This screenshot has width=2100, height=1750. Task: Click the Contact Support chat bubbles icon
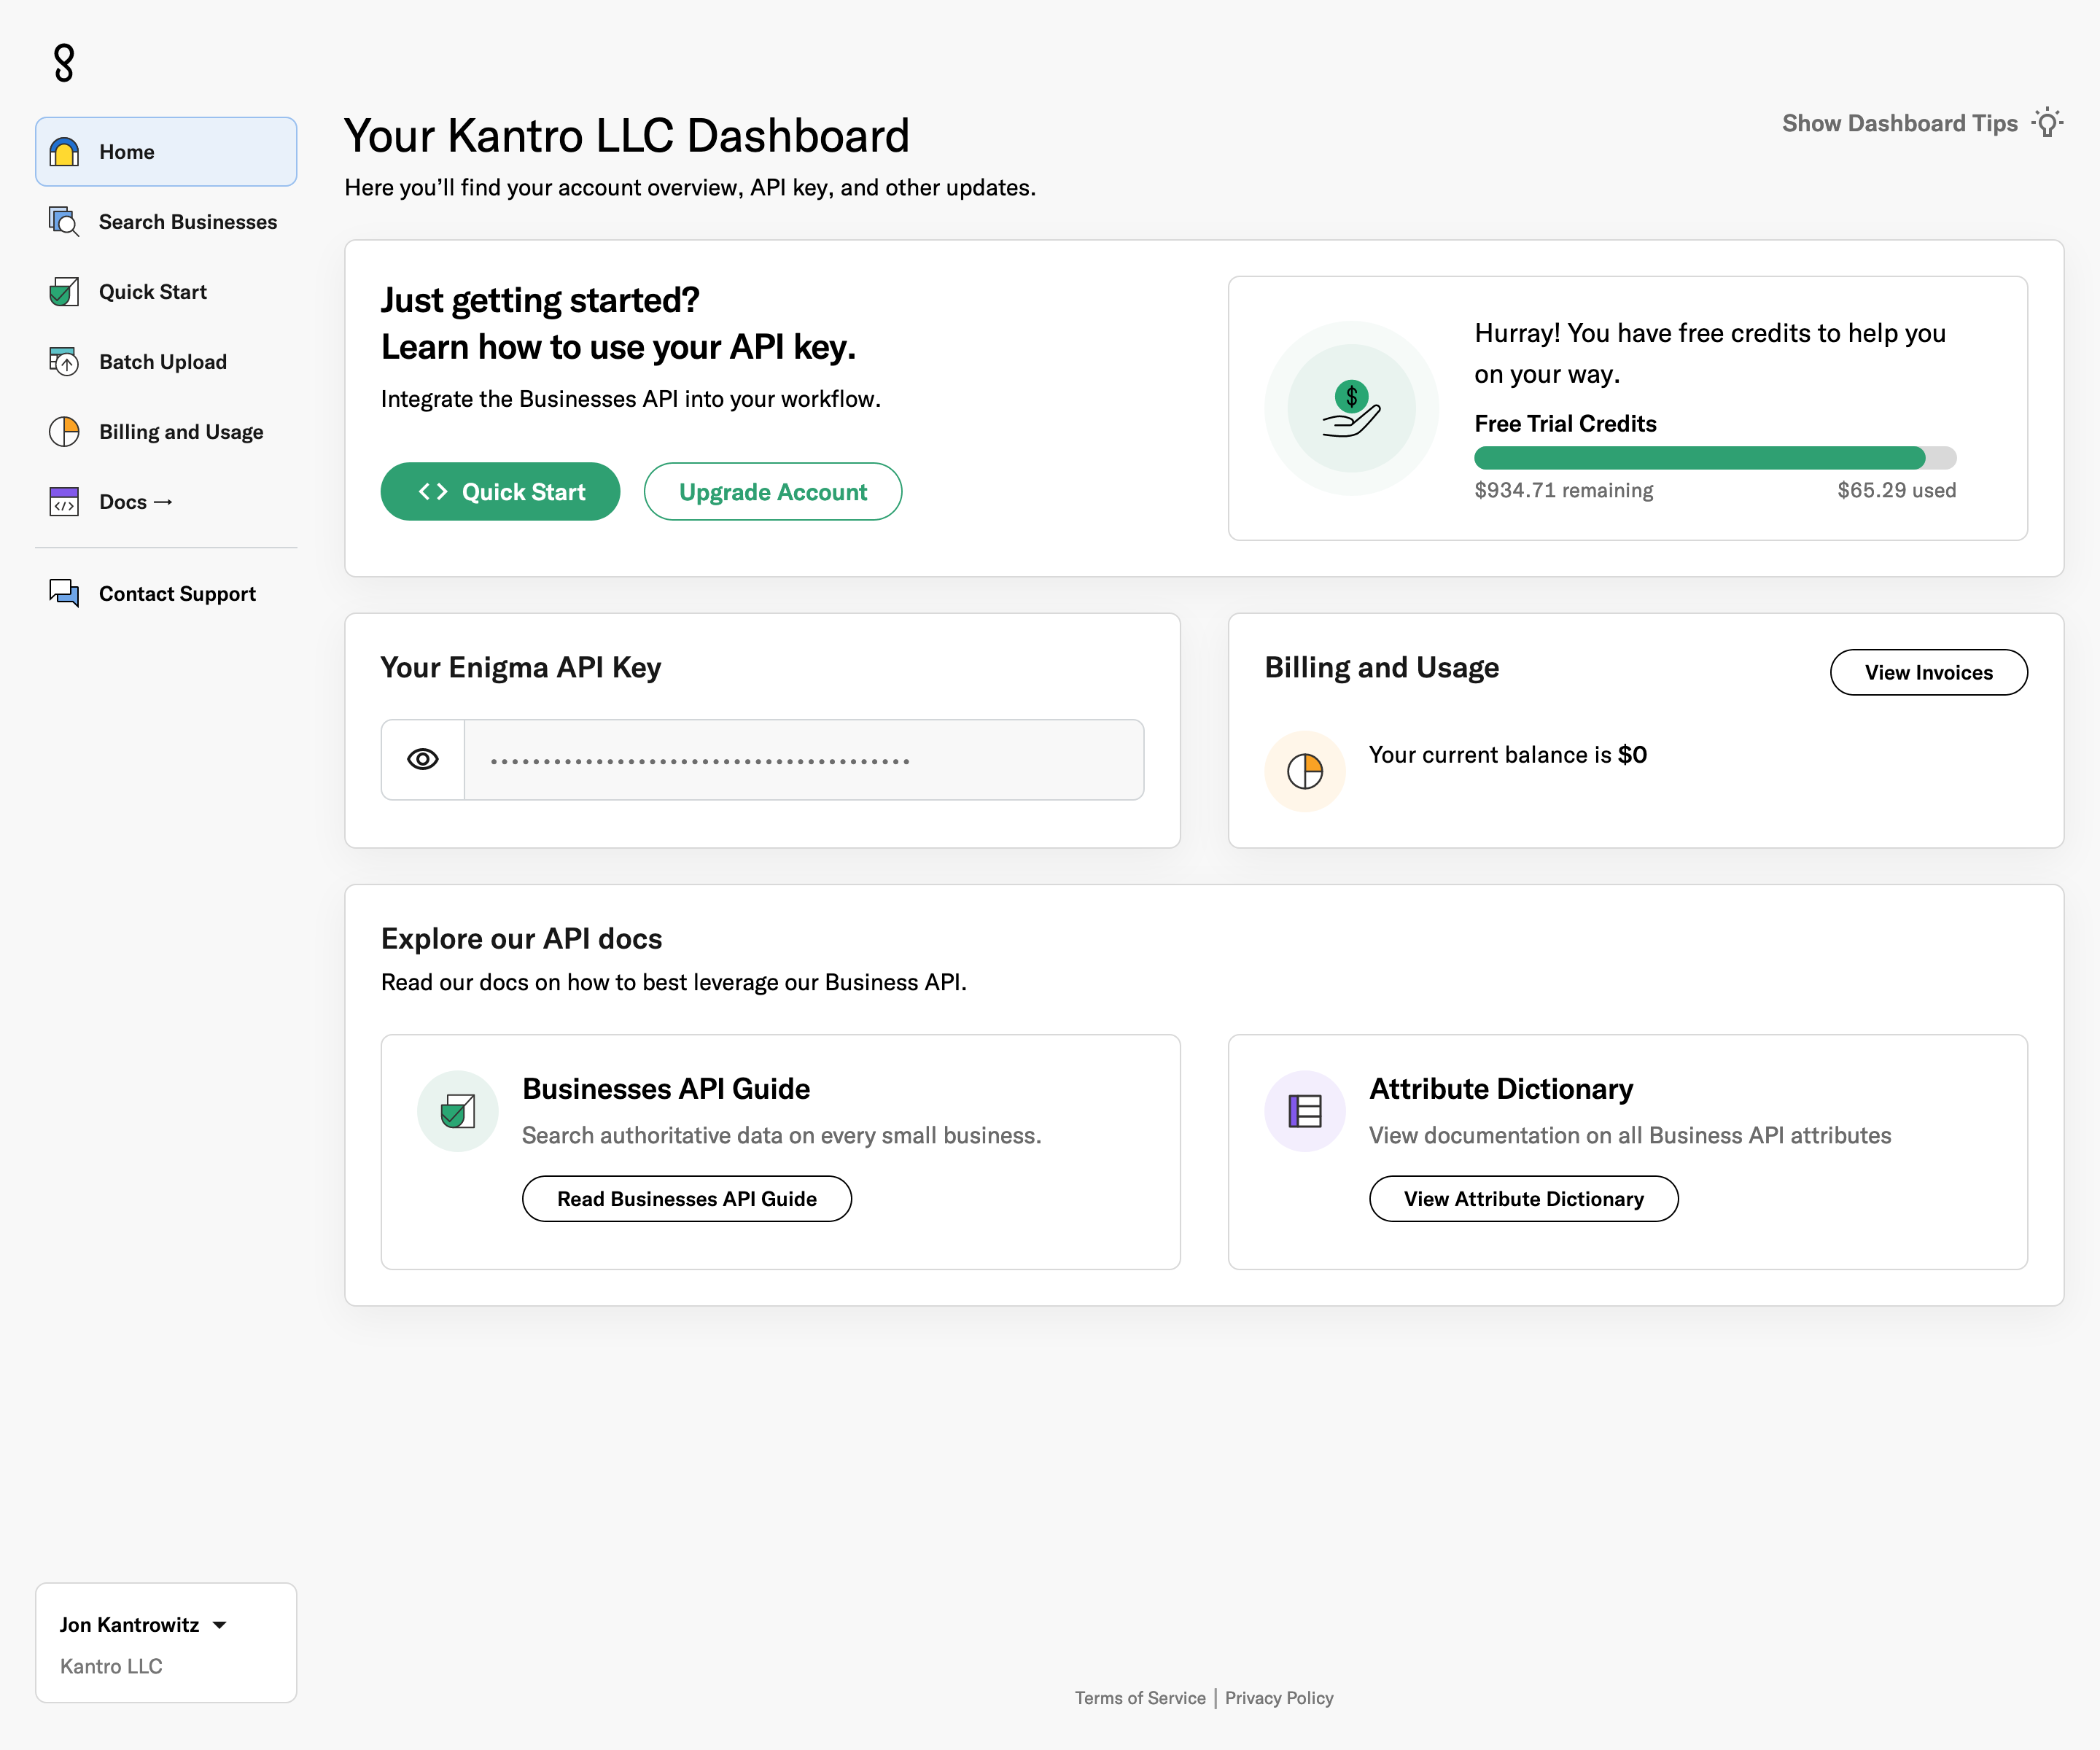[x=64, y=594]
